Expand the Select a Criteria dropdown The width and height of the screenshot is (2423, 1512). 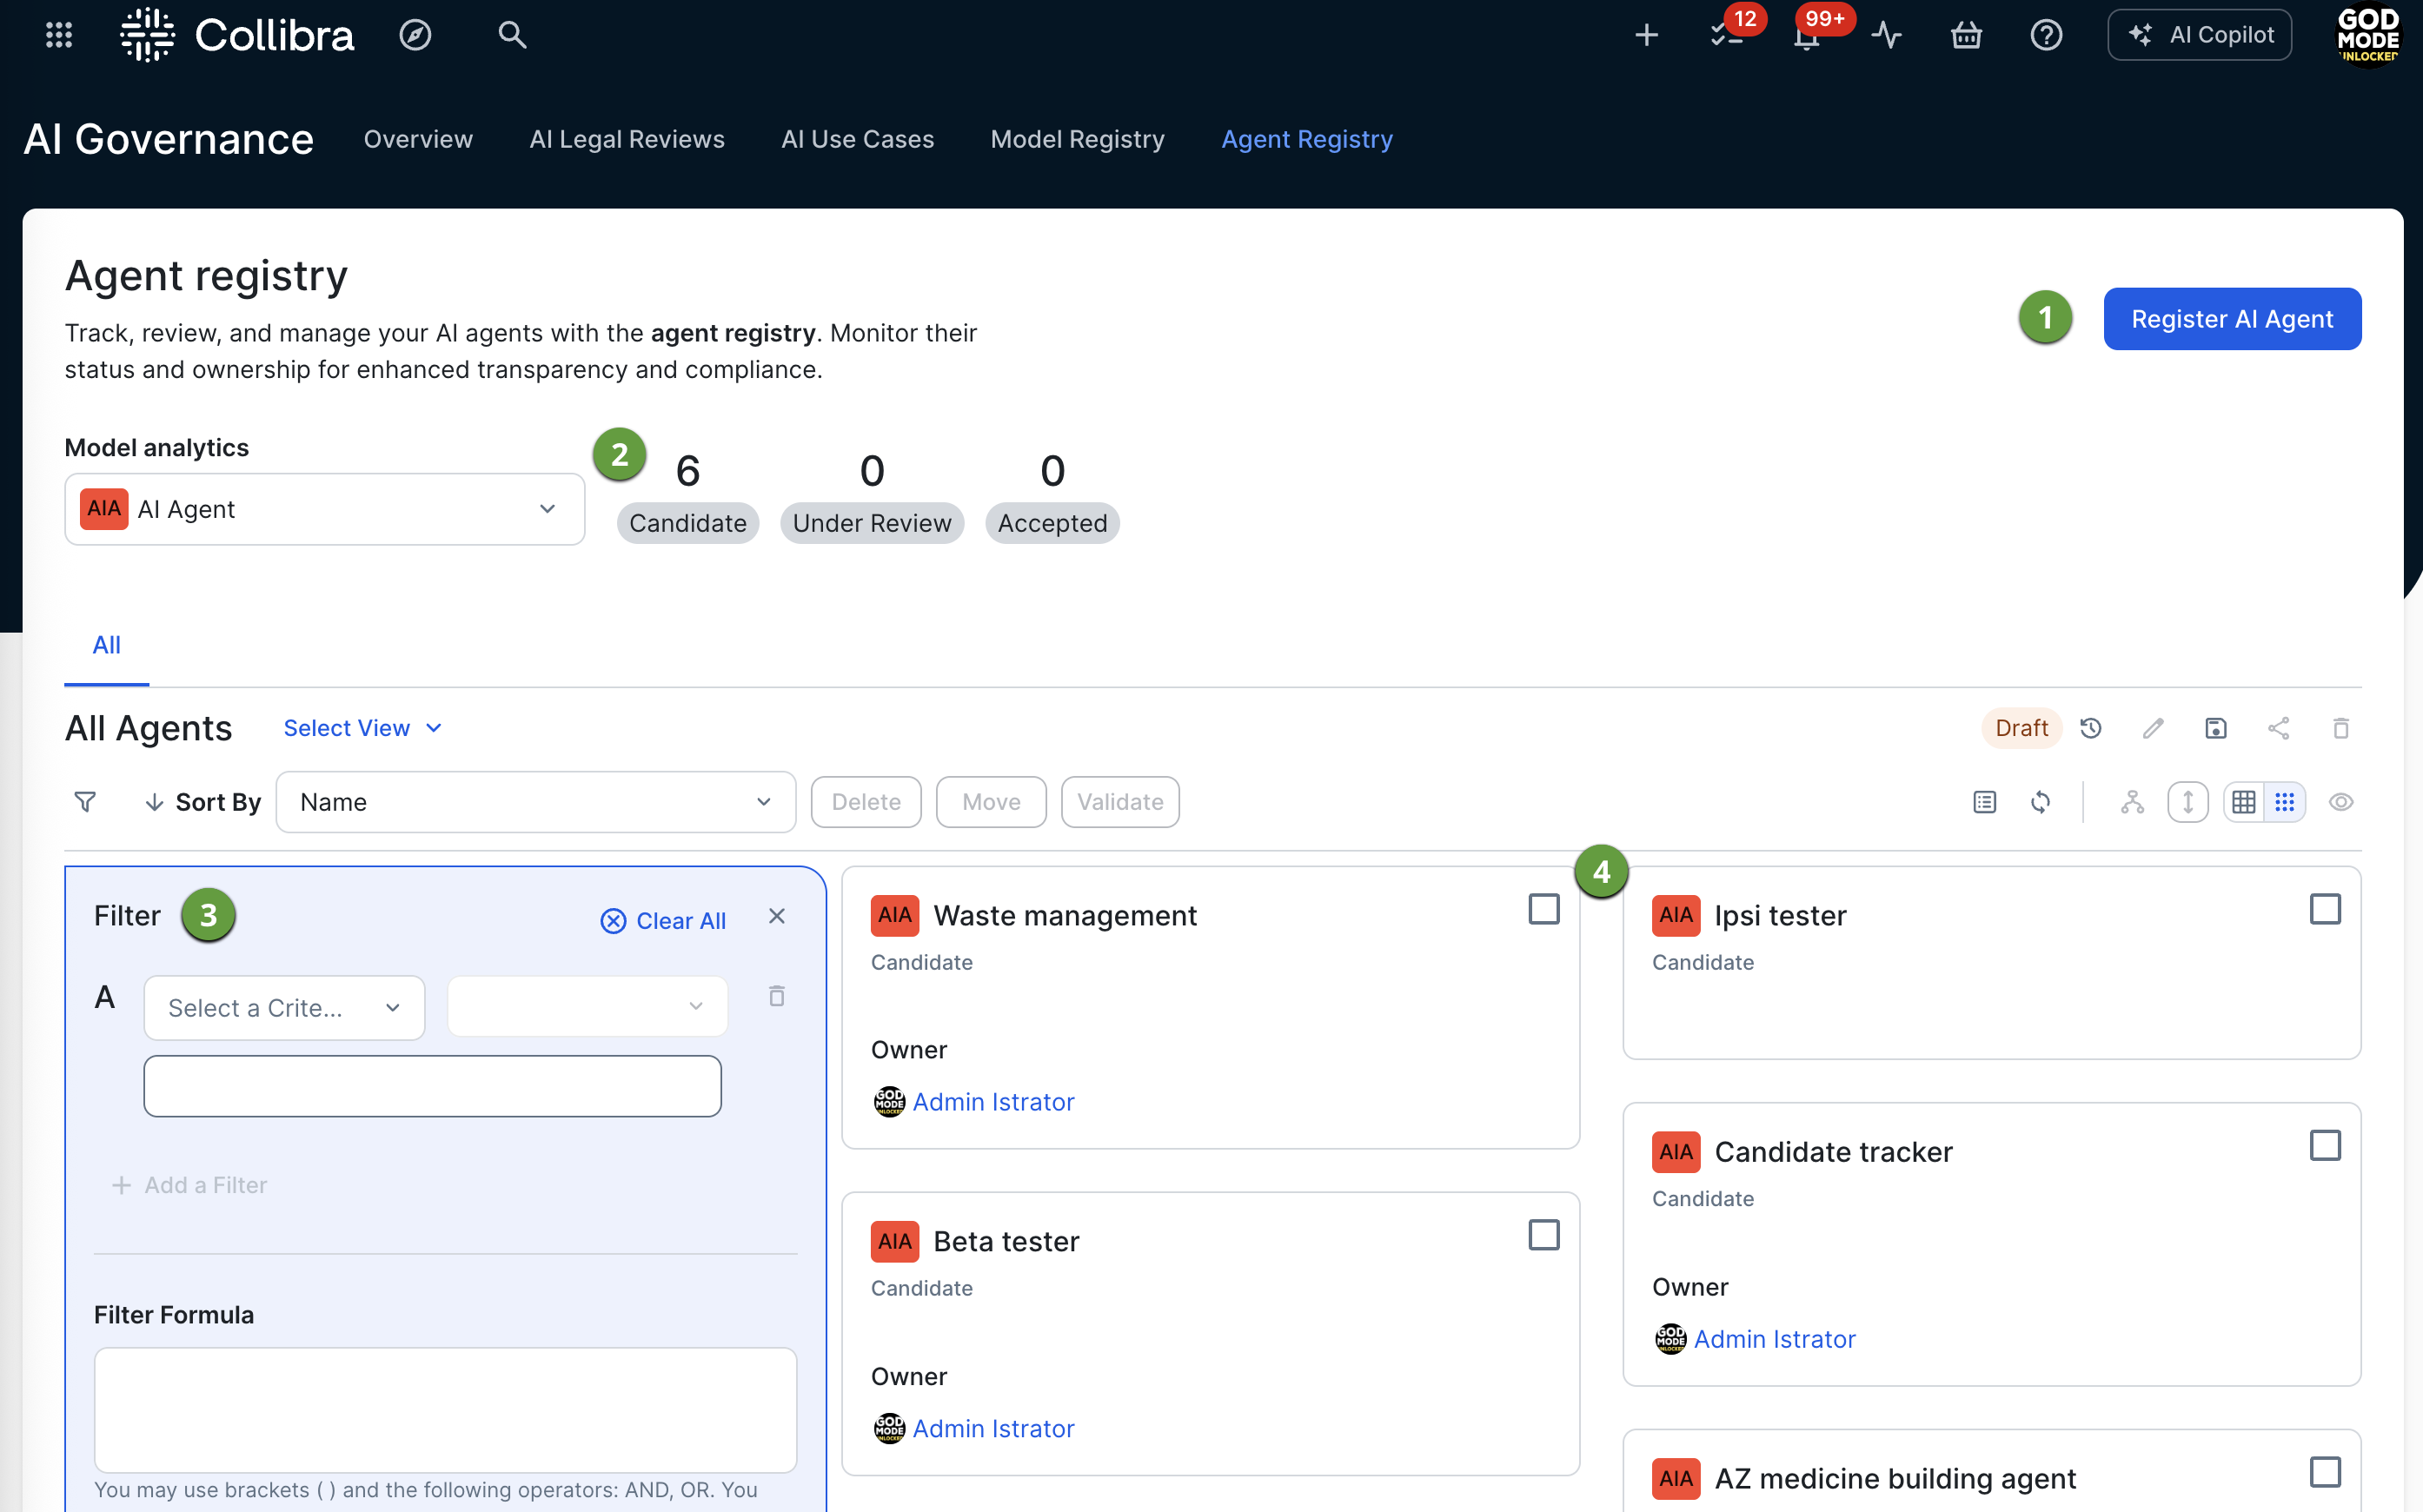point(284,1008)
